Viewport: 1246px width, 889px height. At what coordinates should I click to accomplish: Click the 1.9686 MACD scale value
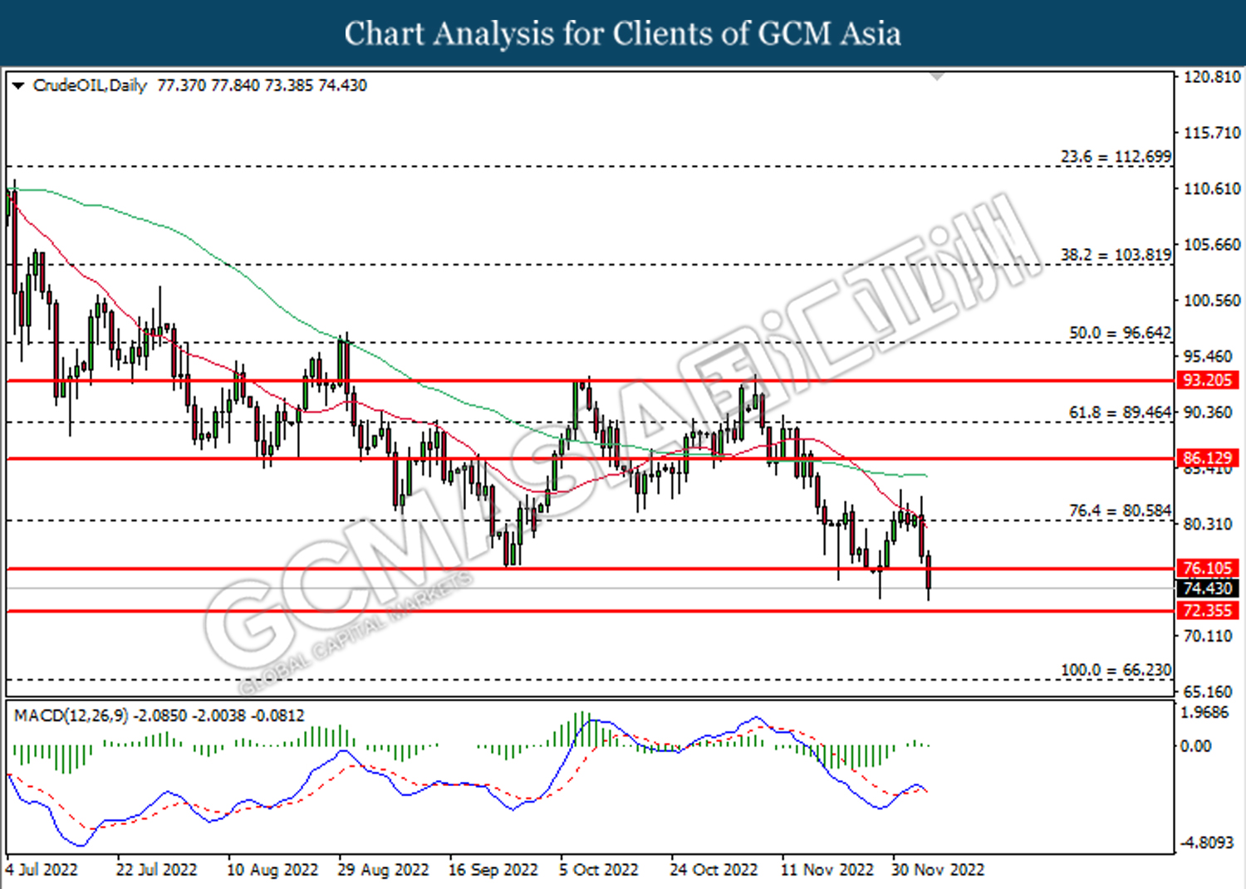tap(1204, 713)
